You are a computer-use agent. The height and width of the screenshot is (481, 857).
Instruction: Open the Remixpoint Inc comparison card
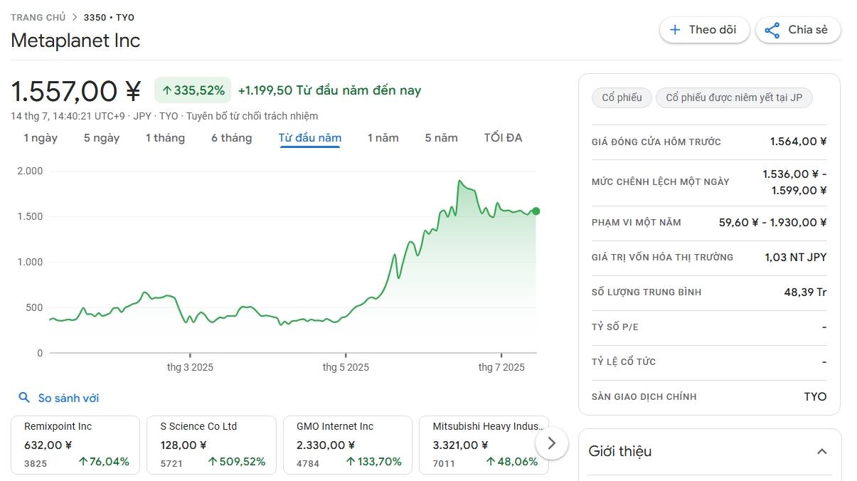(75, 445)
